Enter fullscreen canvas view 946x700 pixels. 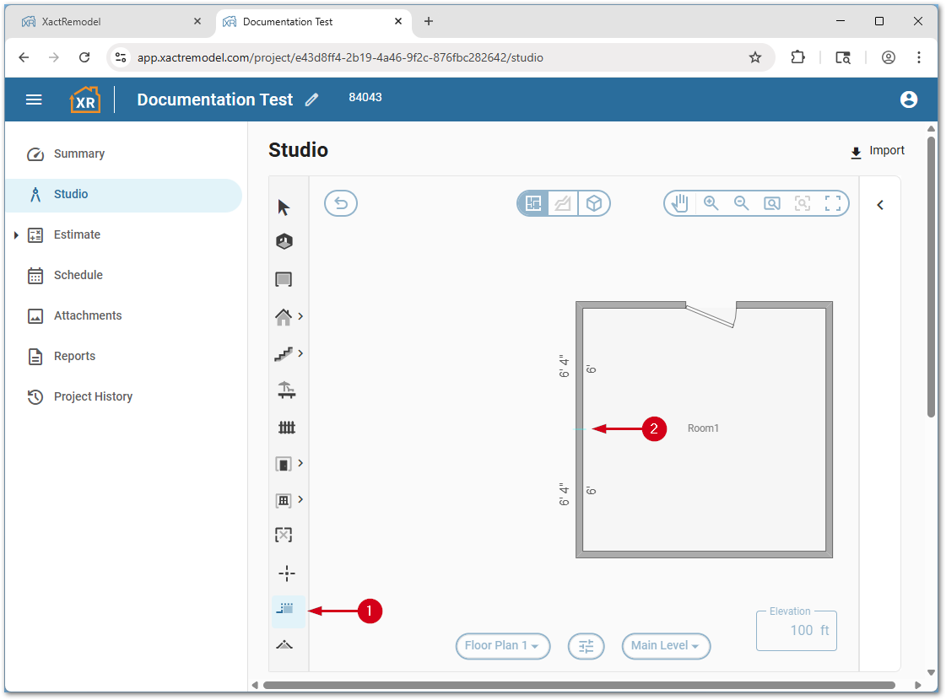(833, 203)
